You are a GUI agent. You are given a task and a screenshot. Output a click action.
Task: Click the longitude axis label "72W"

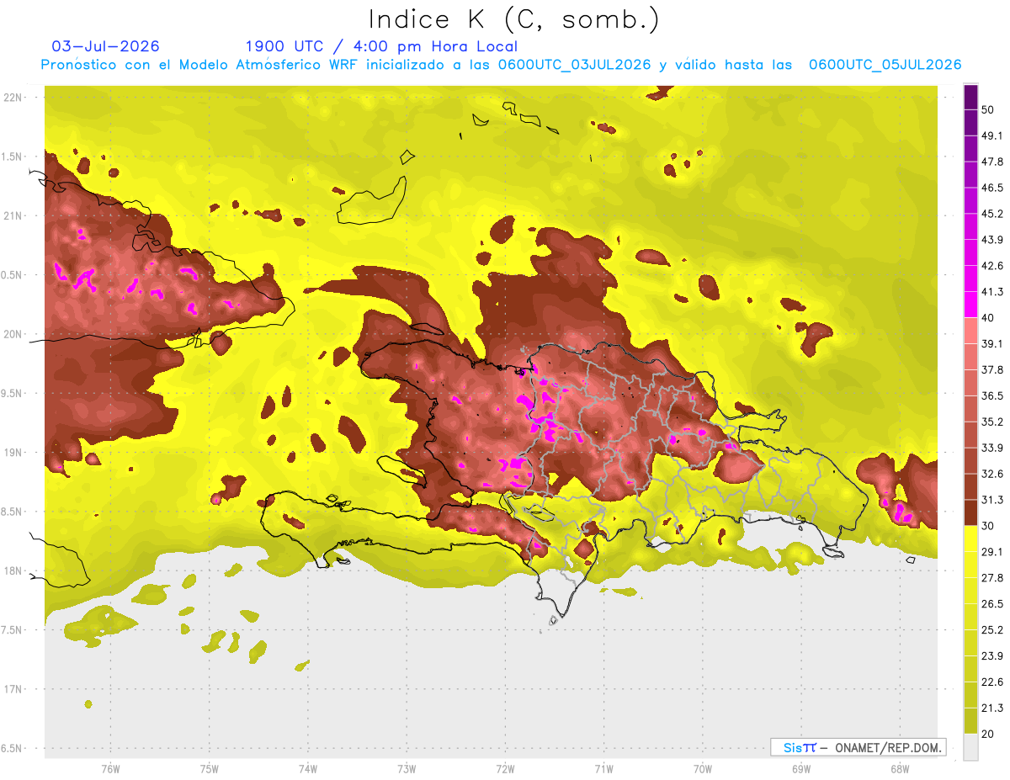pos(505,769)
